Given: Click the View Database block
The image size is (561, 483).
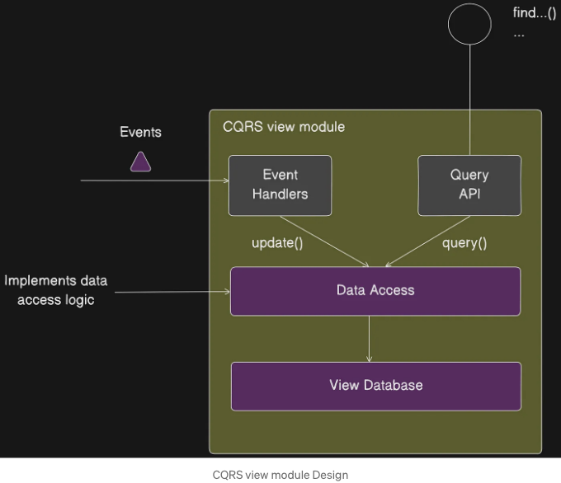Looking at the screenshot, I should point(376,386).
